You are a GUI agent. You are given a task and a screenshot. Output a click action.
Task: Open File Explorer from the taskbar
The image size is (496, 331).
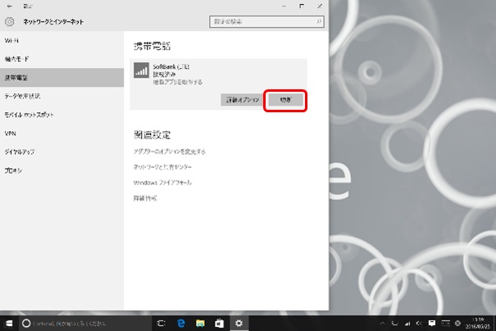coord(200,323)
